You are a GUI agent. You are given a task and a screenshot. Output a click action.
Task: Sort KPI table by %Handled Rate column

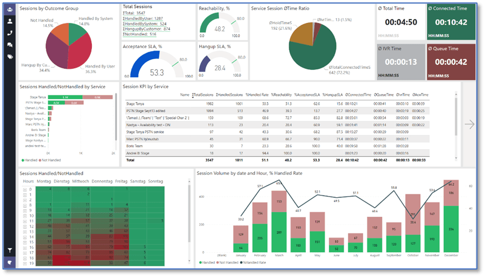point(257,95)
